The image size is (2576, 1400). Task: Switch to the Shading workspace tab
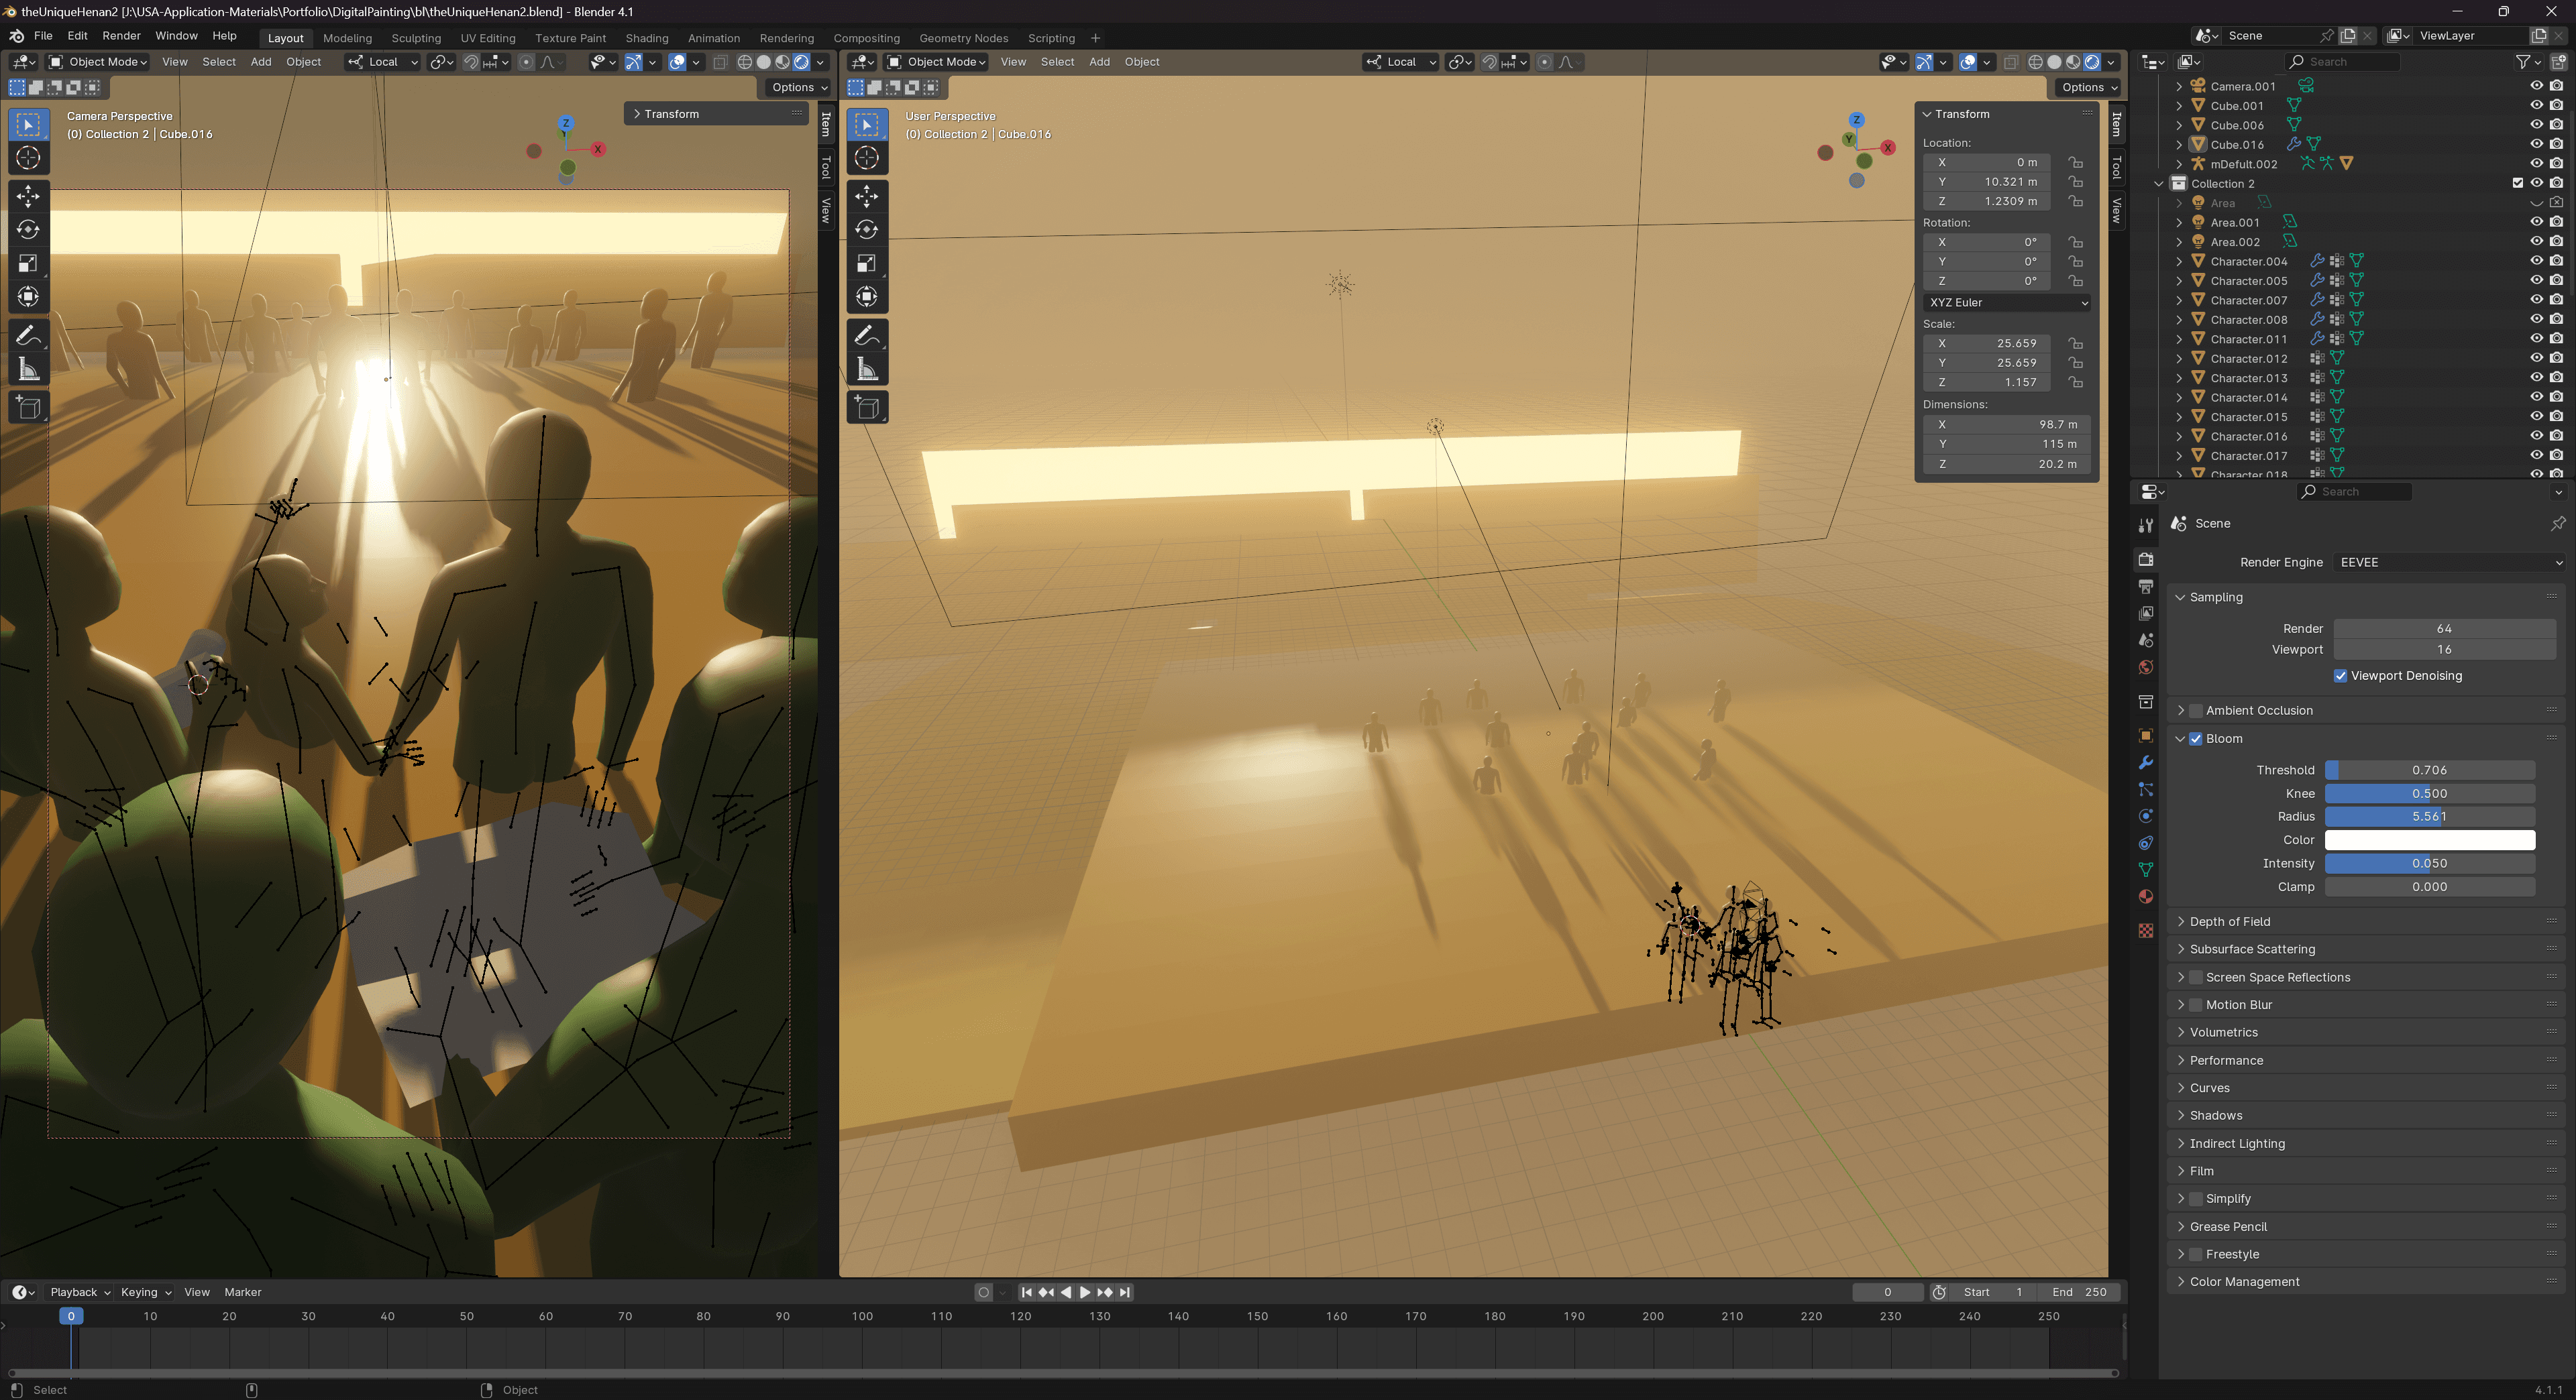click(646, 38)
